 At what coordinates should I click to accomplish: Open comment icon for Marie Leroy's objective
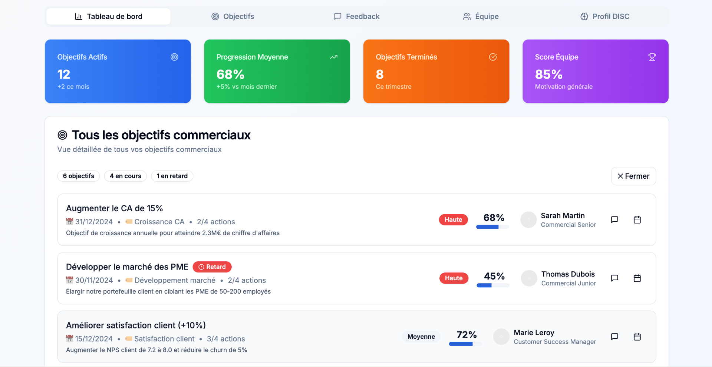614,337
